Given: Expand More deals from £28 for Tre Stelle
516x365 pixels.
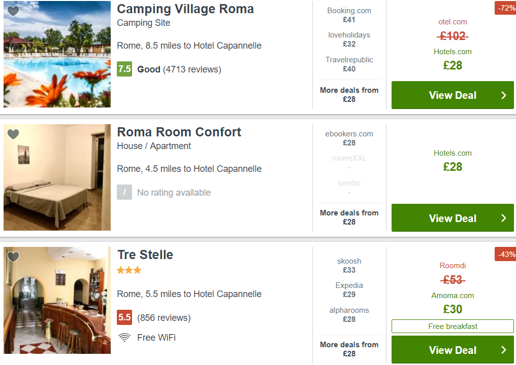Looking at the screenshot, I should click(x=349, y=349).
